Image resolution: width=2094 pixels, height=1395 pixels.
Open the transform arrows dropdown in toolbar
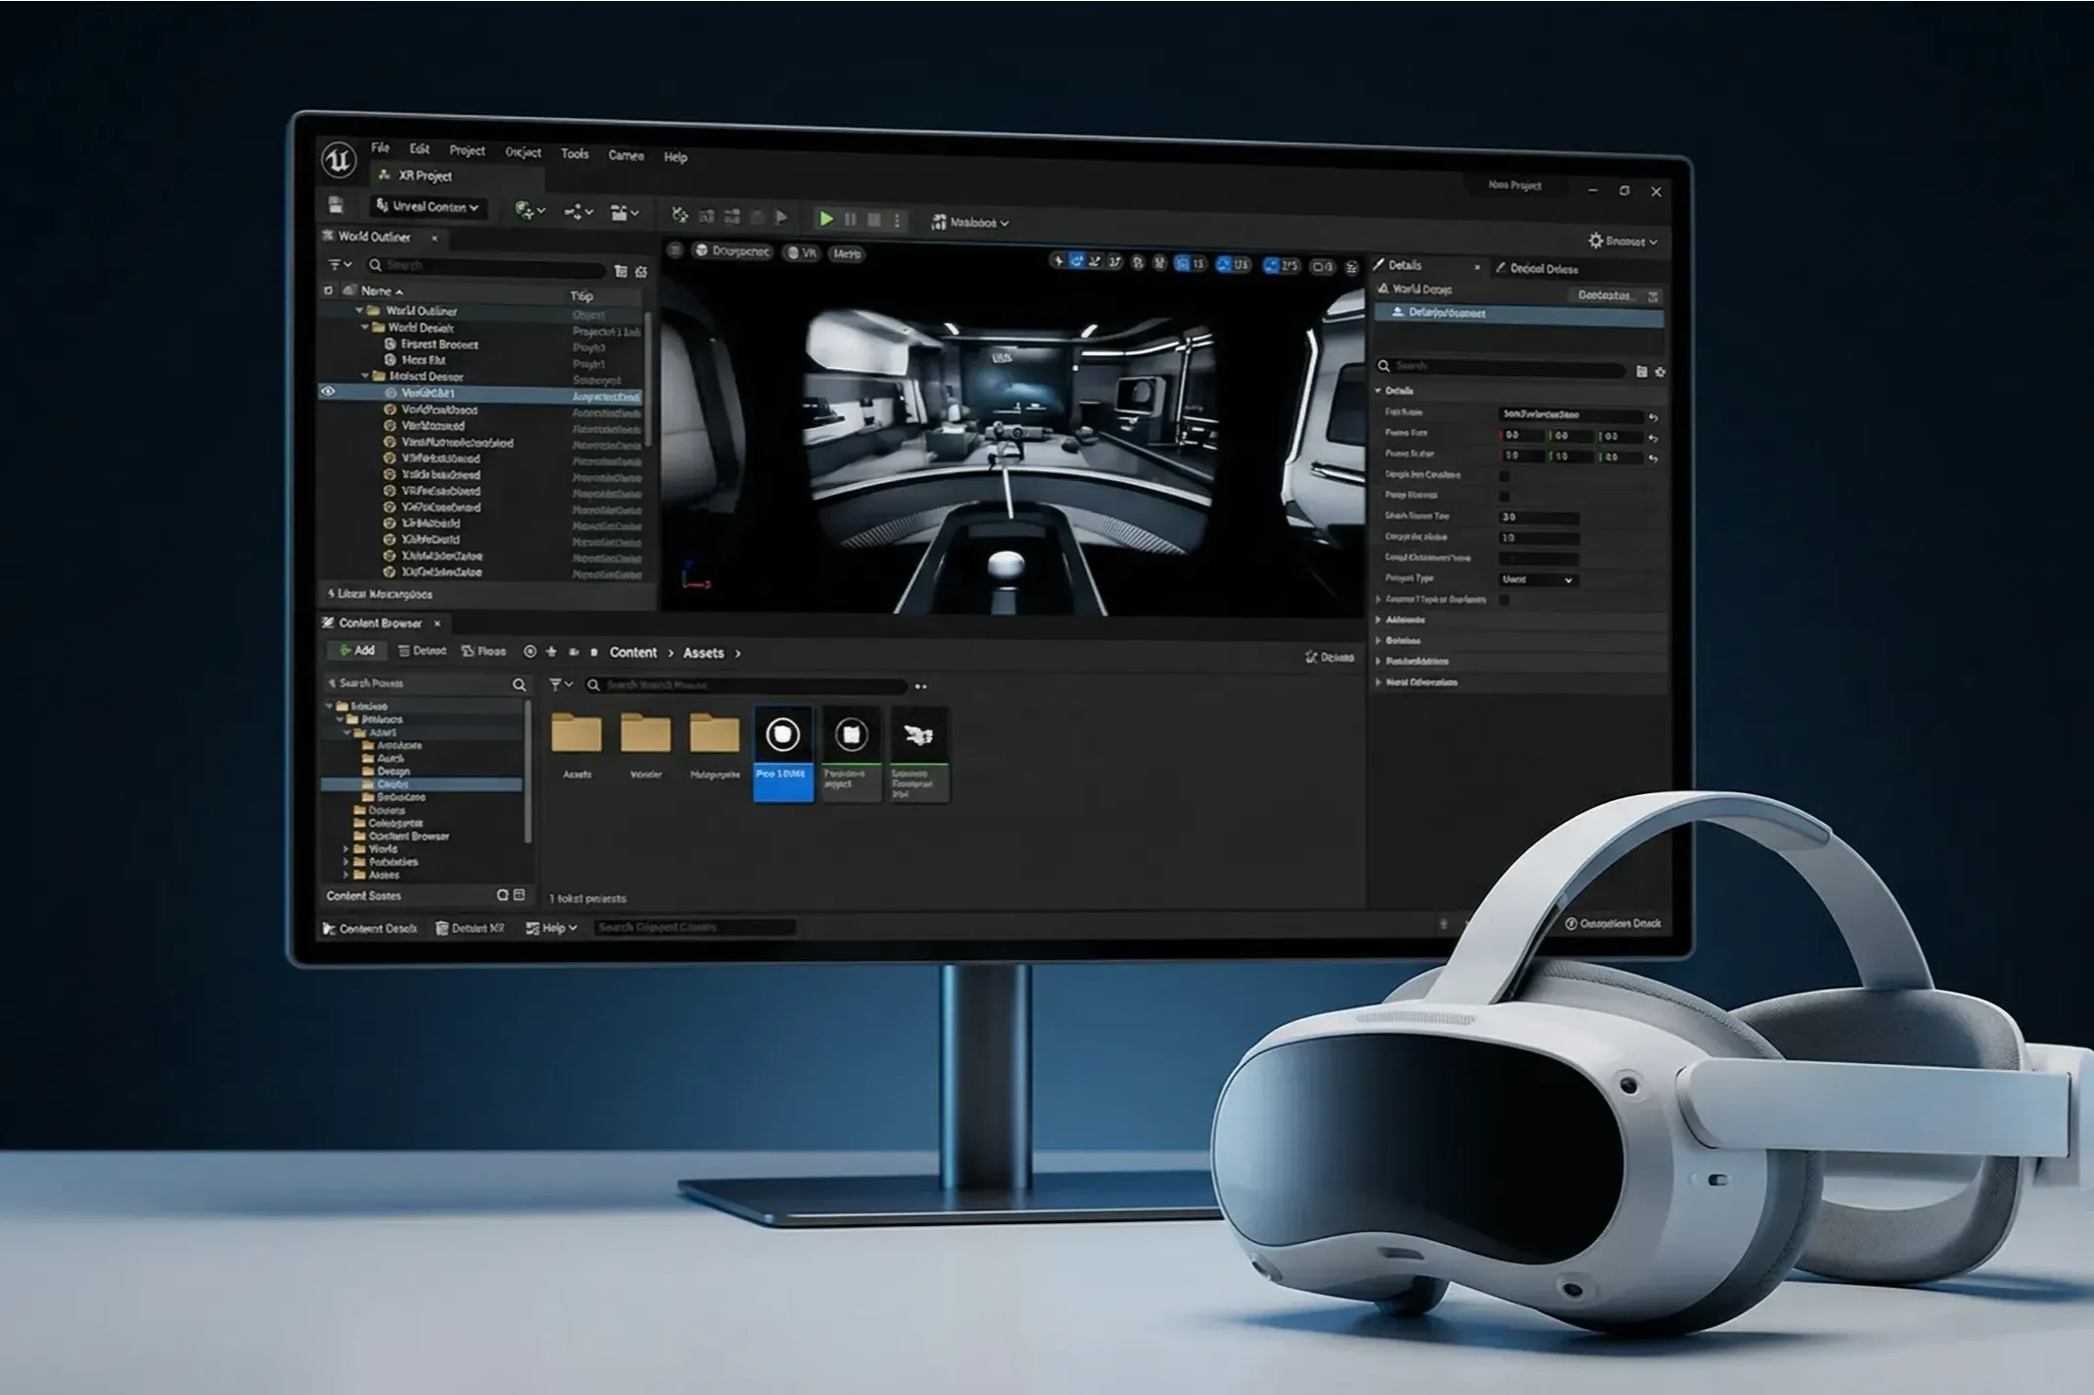coord(578,212)
